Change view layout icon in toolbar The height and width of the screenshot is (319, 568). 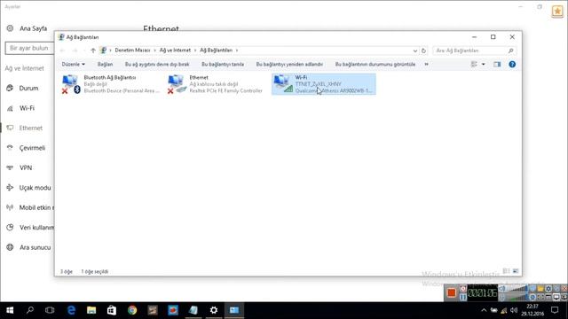474,65
